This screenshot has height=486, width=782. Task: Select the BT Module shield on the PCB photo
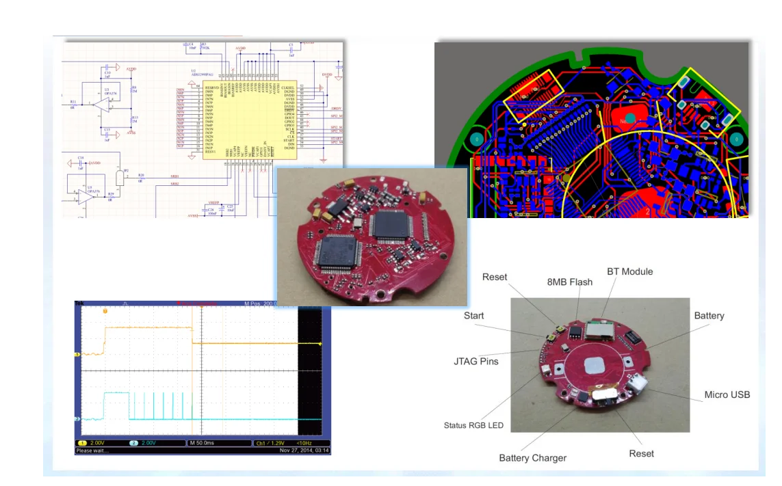pos(600,330)
